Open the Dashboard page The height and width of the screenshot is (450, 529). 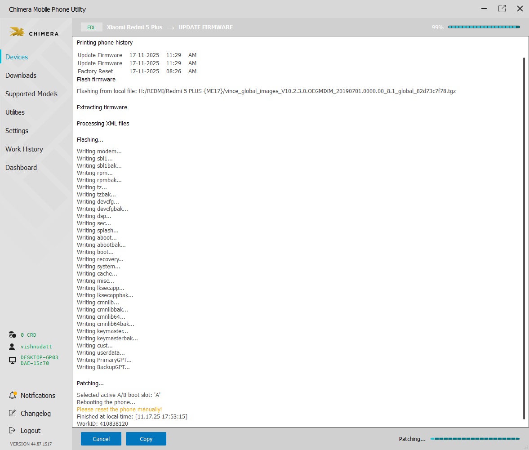tap(21, 168)
